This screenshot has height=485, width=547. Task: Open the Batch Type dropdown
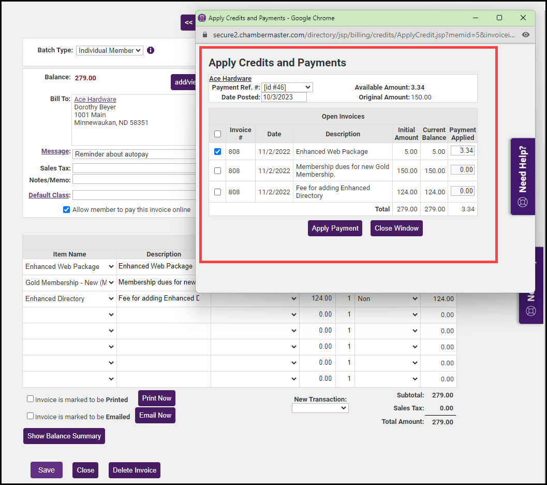click(110, 50)
